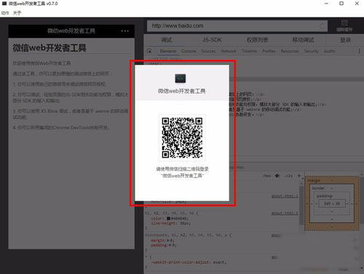This screenshot has height=274, width=364.
Task: Click the QR code in login dialog
Action: pos(182,138)
